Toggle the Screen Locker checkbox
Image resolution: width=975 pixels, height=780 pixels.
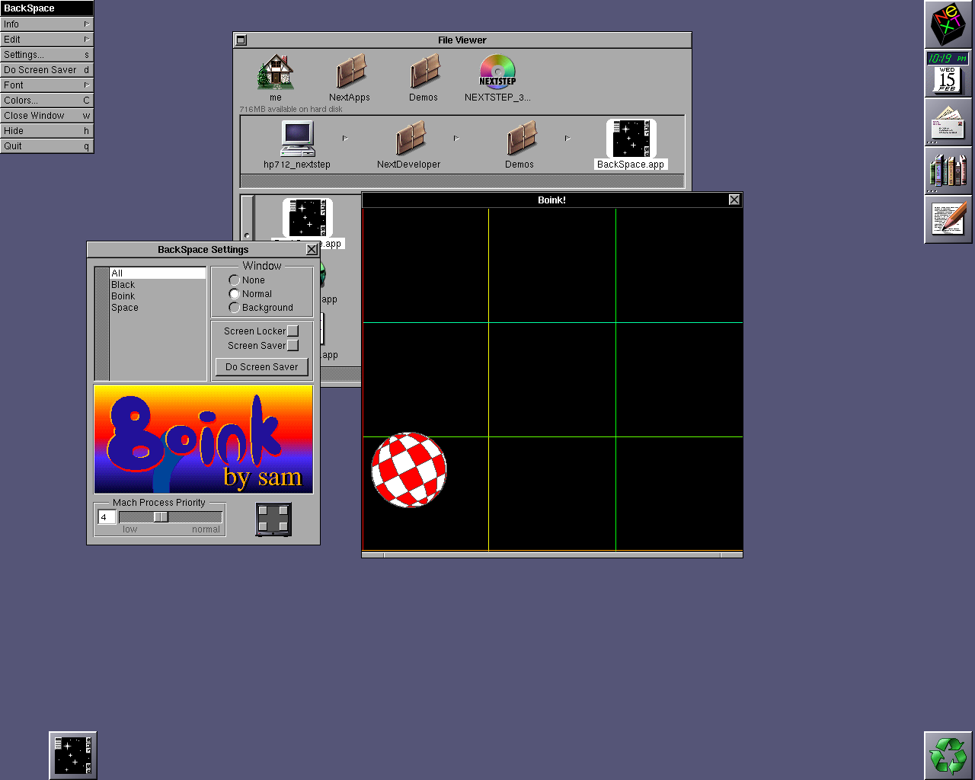292,331
